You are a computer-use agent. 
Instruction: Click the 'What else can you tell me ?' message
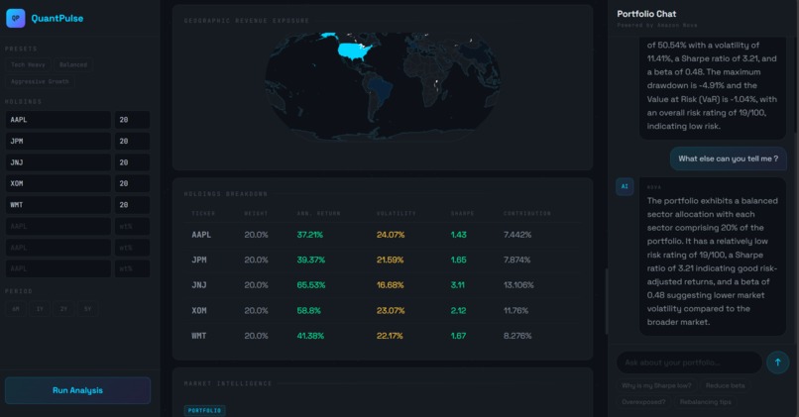(729, 158)
